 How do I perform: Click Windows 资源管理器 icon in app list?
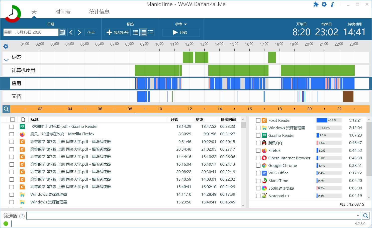click(x=264, y=128)
